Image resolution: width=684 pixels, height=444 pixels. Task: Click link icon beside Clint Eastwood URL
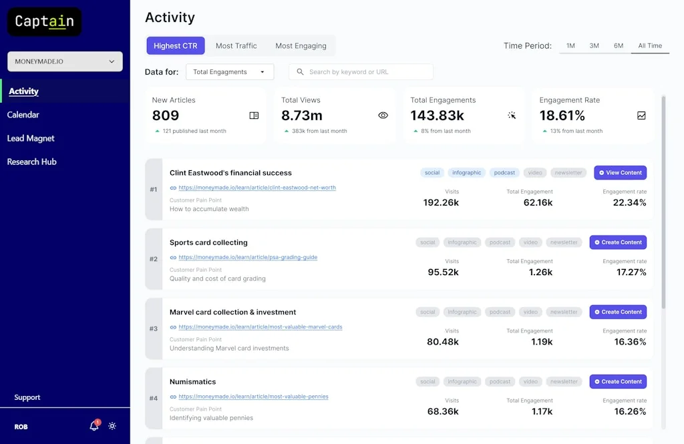[173, 188]
